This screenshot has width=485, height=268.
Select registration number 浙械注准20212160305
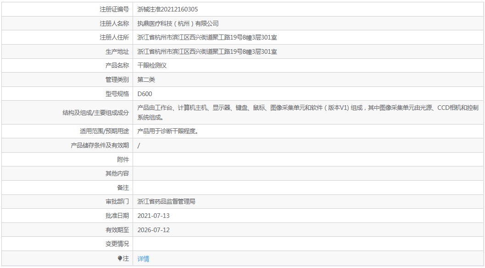[x=167, y=9]
